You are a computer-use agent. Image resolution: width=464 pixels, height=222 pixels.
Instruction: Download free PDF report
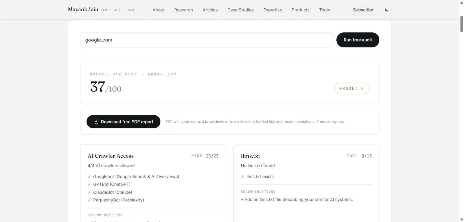coord(124,122)
